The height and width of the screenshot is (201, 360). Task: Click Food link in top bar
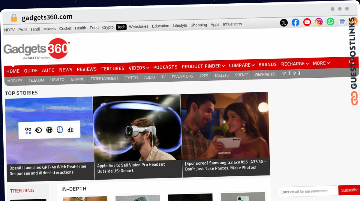(94, 28)
